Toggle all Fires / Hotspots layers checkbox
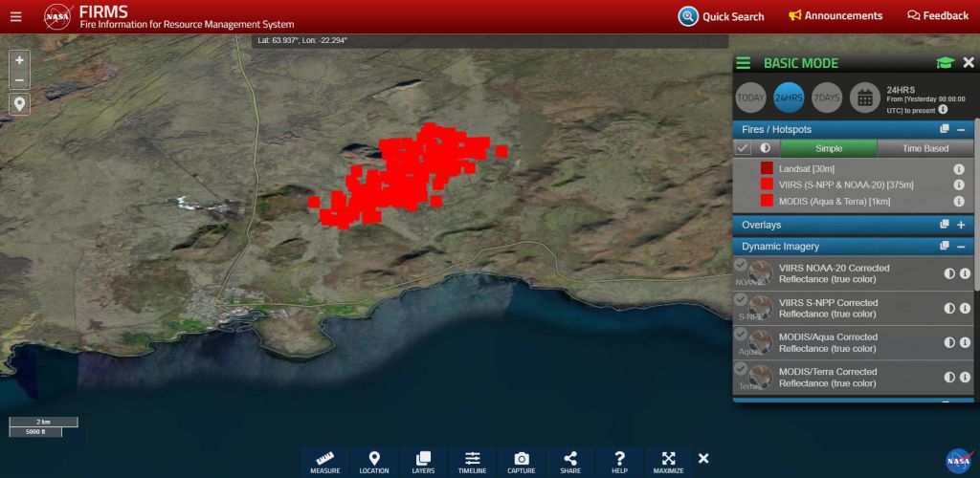This screenshot has width=980, height=478. pyautogui.click(x=743, y=148)
